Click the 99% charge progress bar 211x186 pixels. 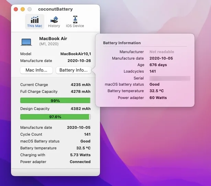(x=55, y=100)
